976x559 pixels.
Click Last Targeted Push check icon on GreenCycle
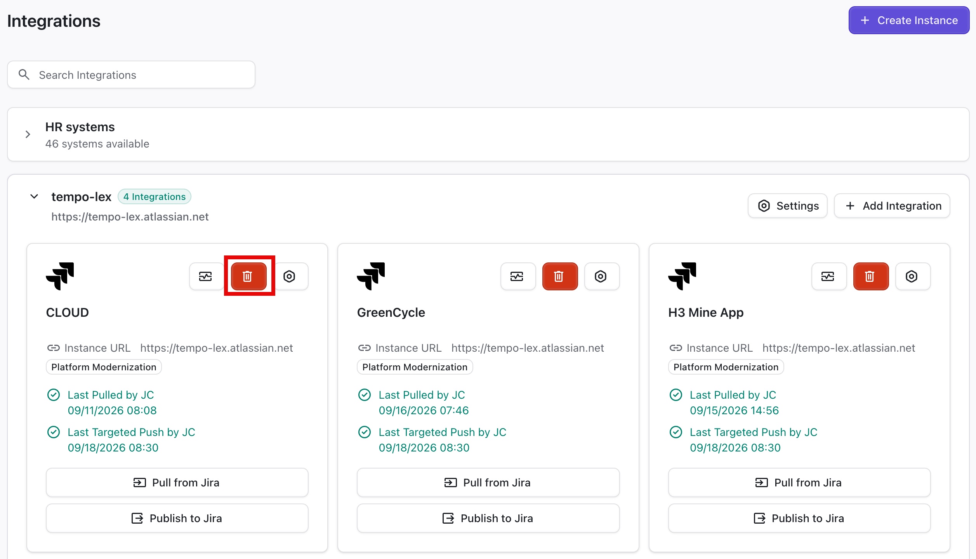pos(365,432)
